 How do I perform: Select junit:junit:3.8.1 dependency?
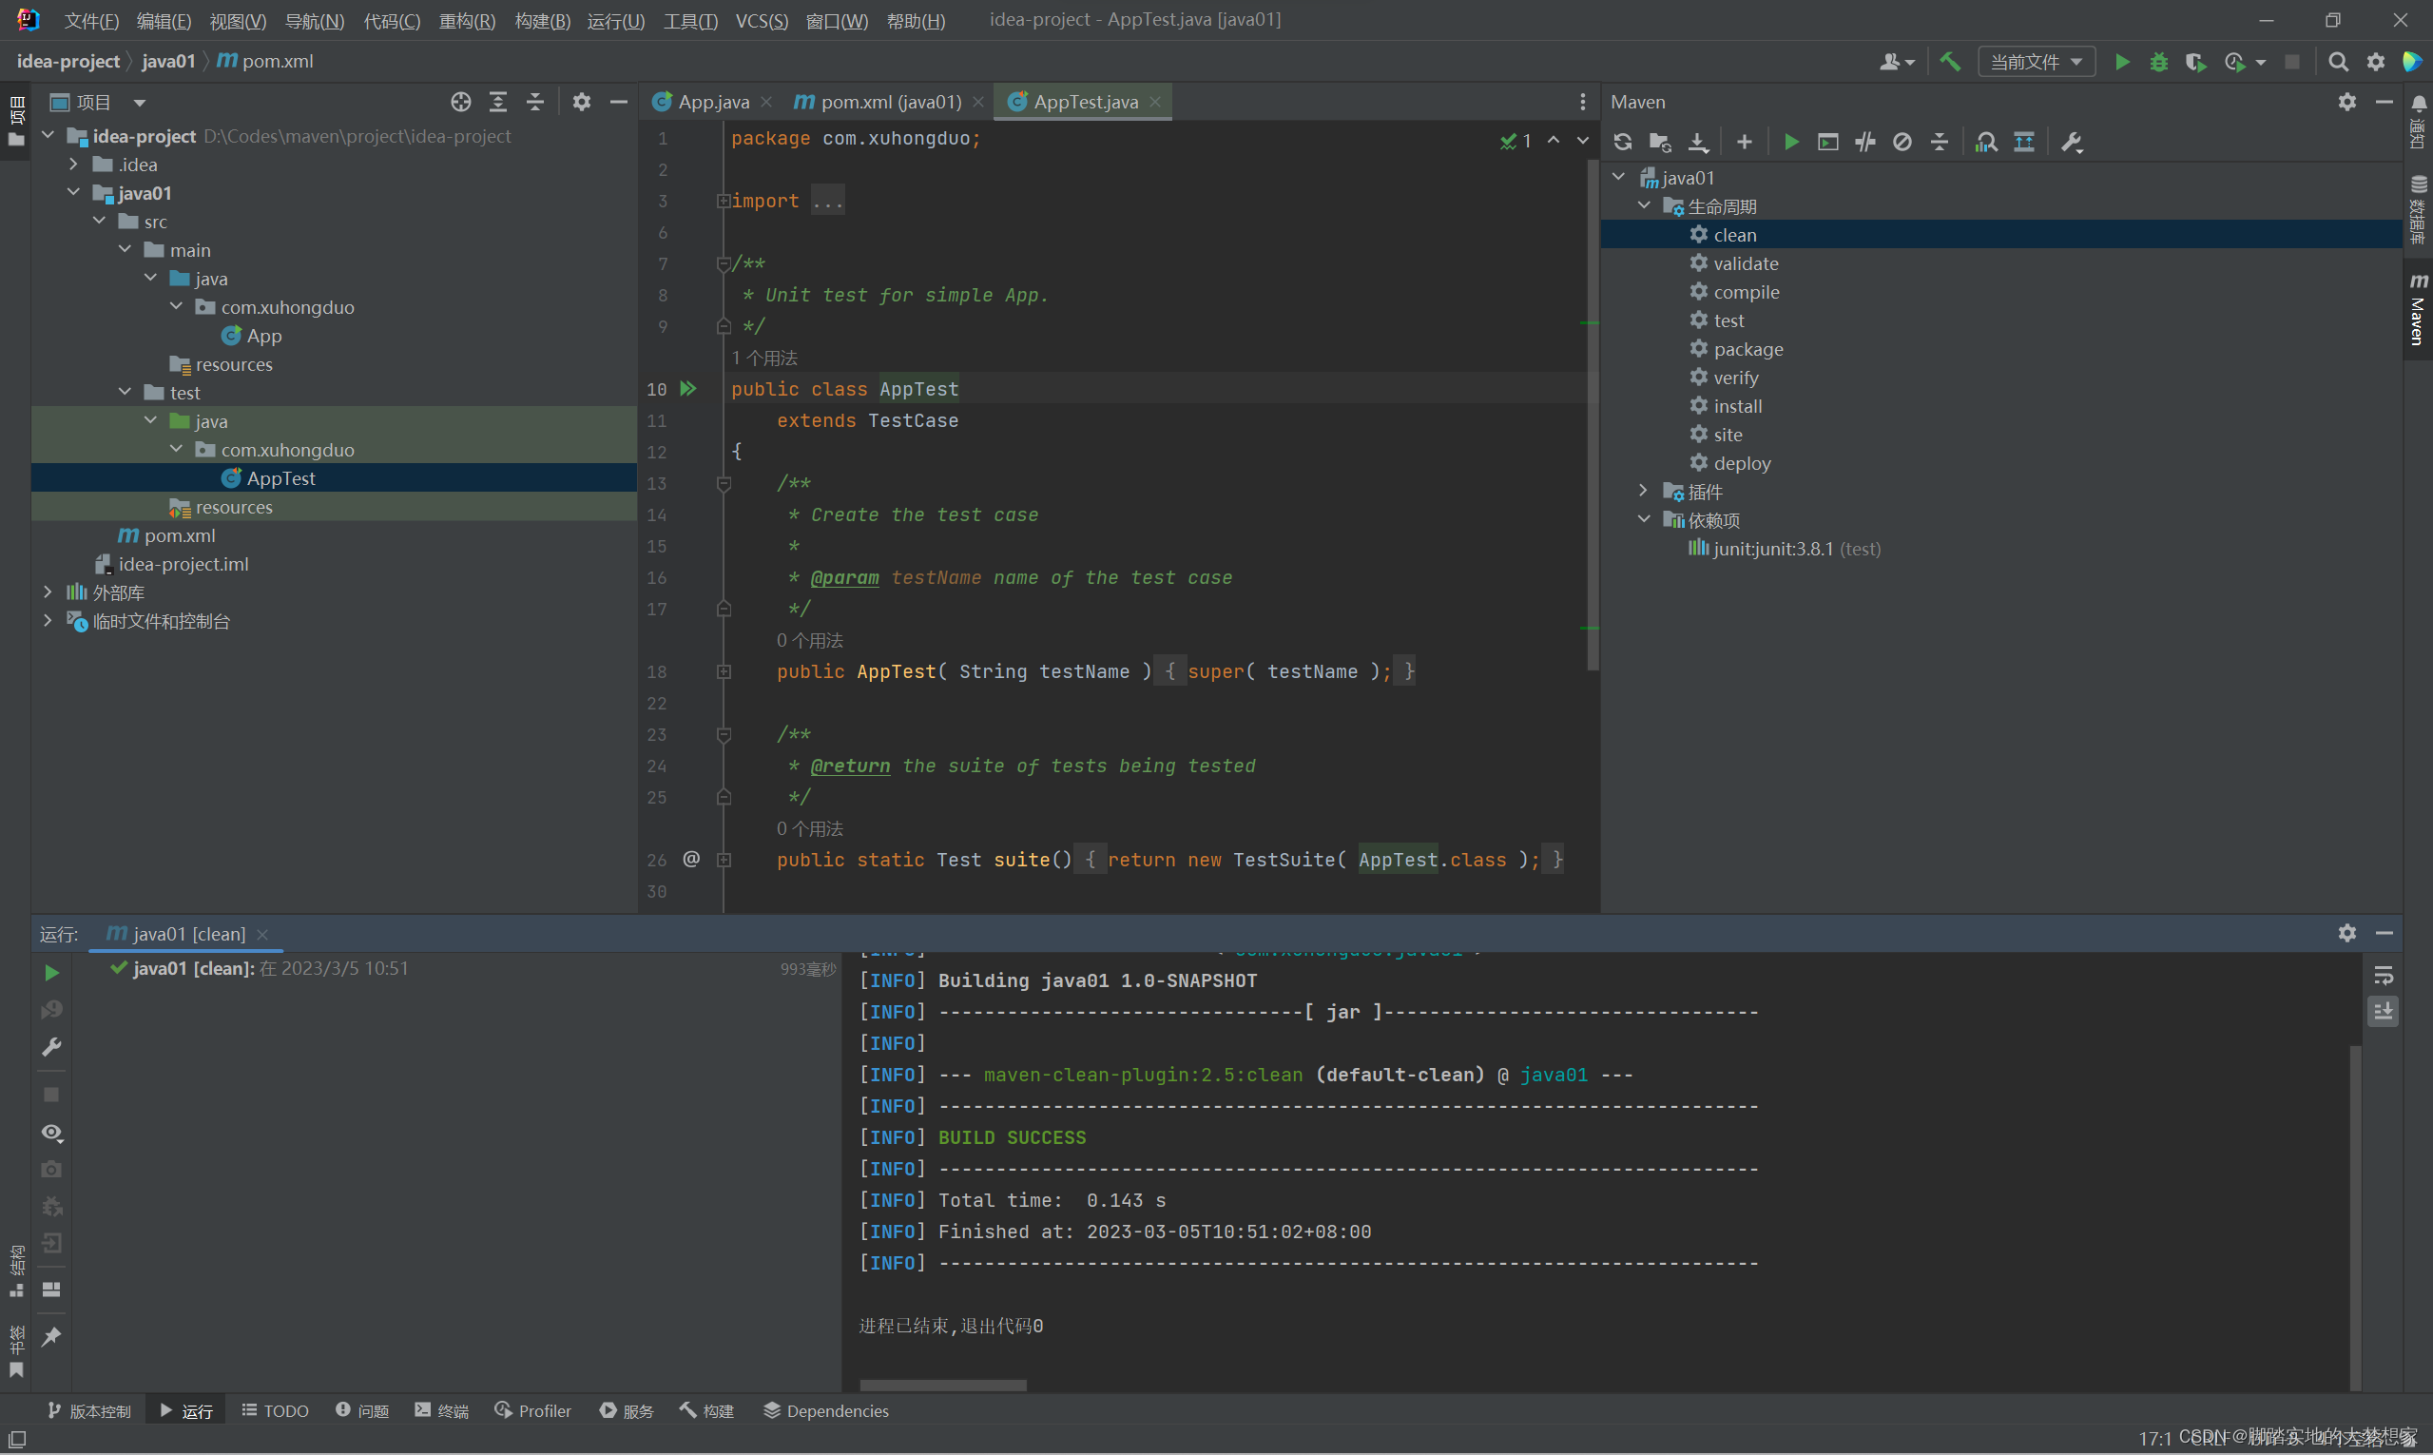[1783, 549]
